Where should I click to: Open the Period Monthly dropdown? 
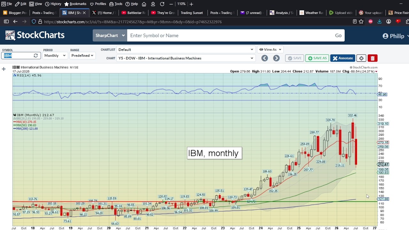55,56
